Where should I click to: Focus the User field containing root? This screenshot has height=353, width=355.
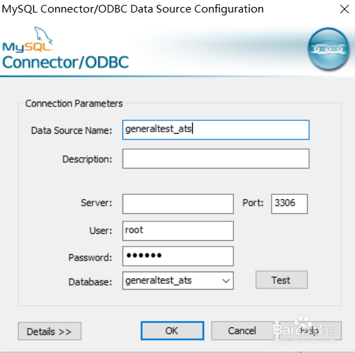178,230
